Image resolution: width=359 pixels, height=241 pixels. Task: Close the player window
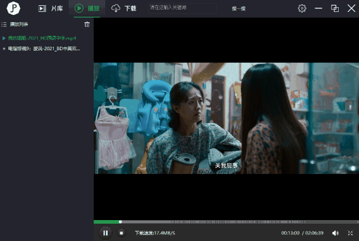coord(351,8)
